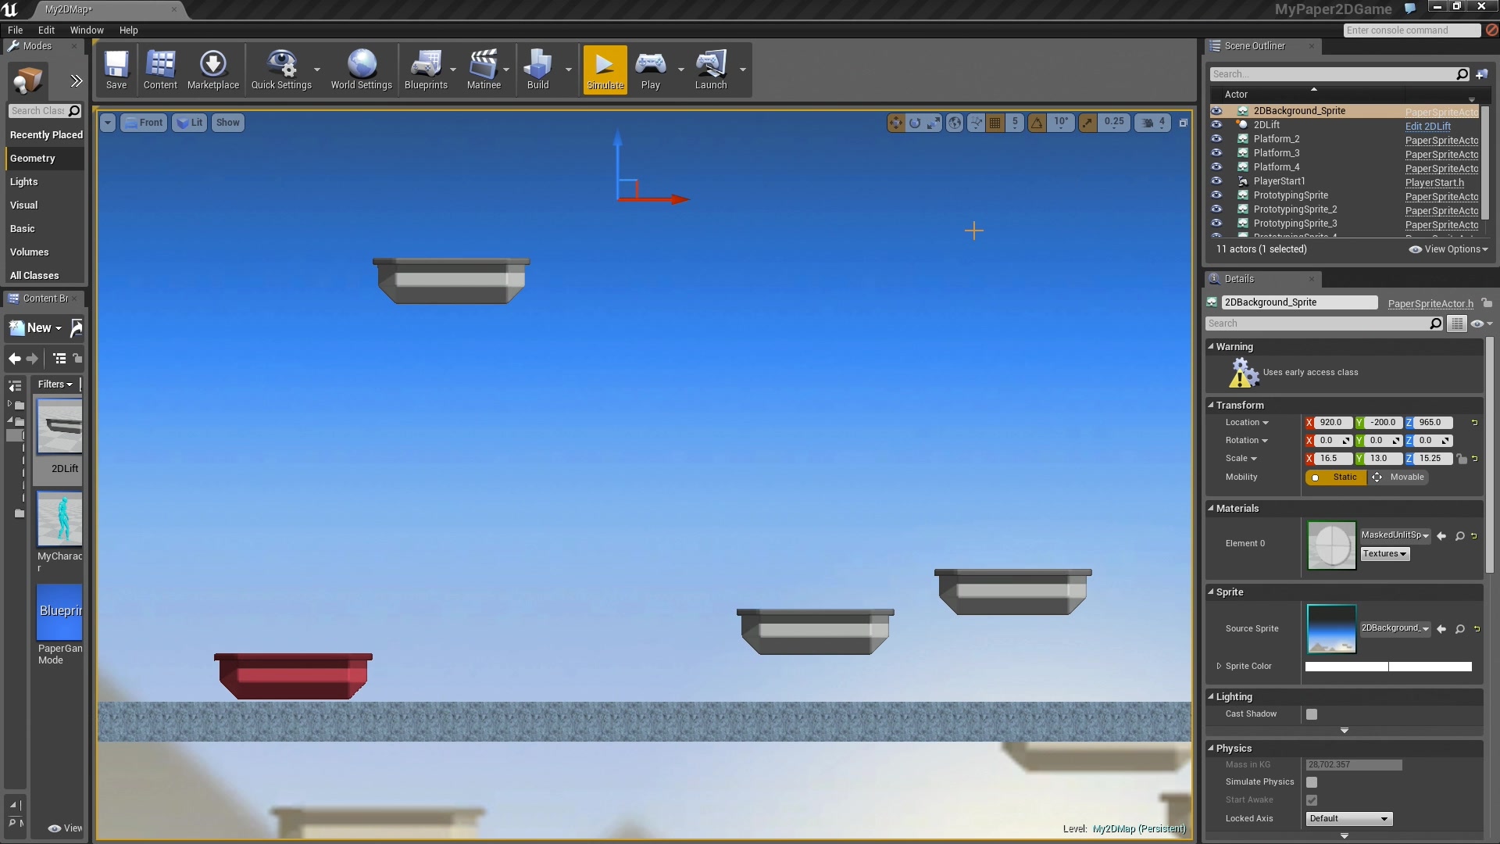Screen dimensions: 1500x844
Task: Open the Marketplace from the toolbar
Action: pyautogui.click(x=212, y=70)
